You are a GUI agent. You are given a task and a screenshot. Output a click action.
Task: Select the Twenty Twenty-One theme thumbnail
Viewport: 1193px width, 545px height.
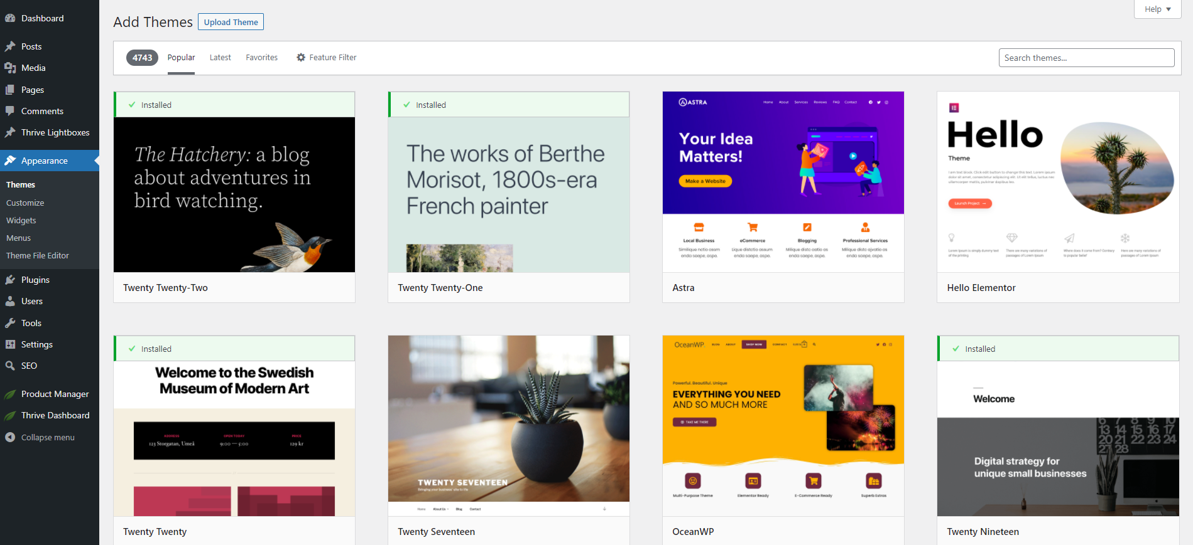pos(509,194)
